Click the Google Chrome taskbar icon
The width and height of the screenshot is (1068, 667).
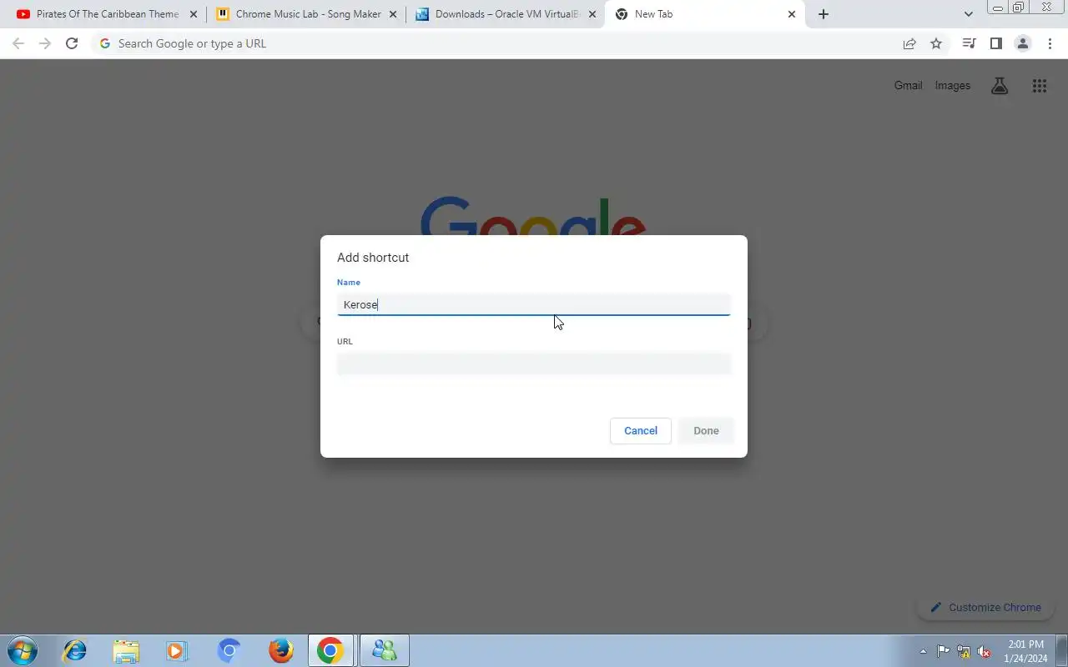pyautogui.click(x=331, y=650)
